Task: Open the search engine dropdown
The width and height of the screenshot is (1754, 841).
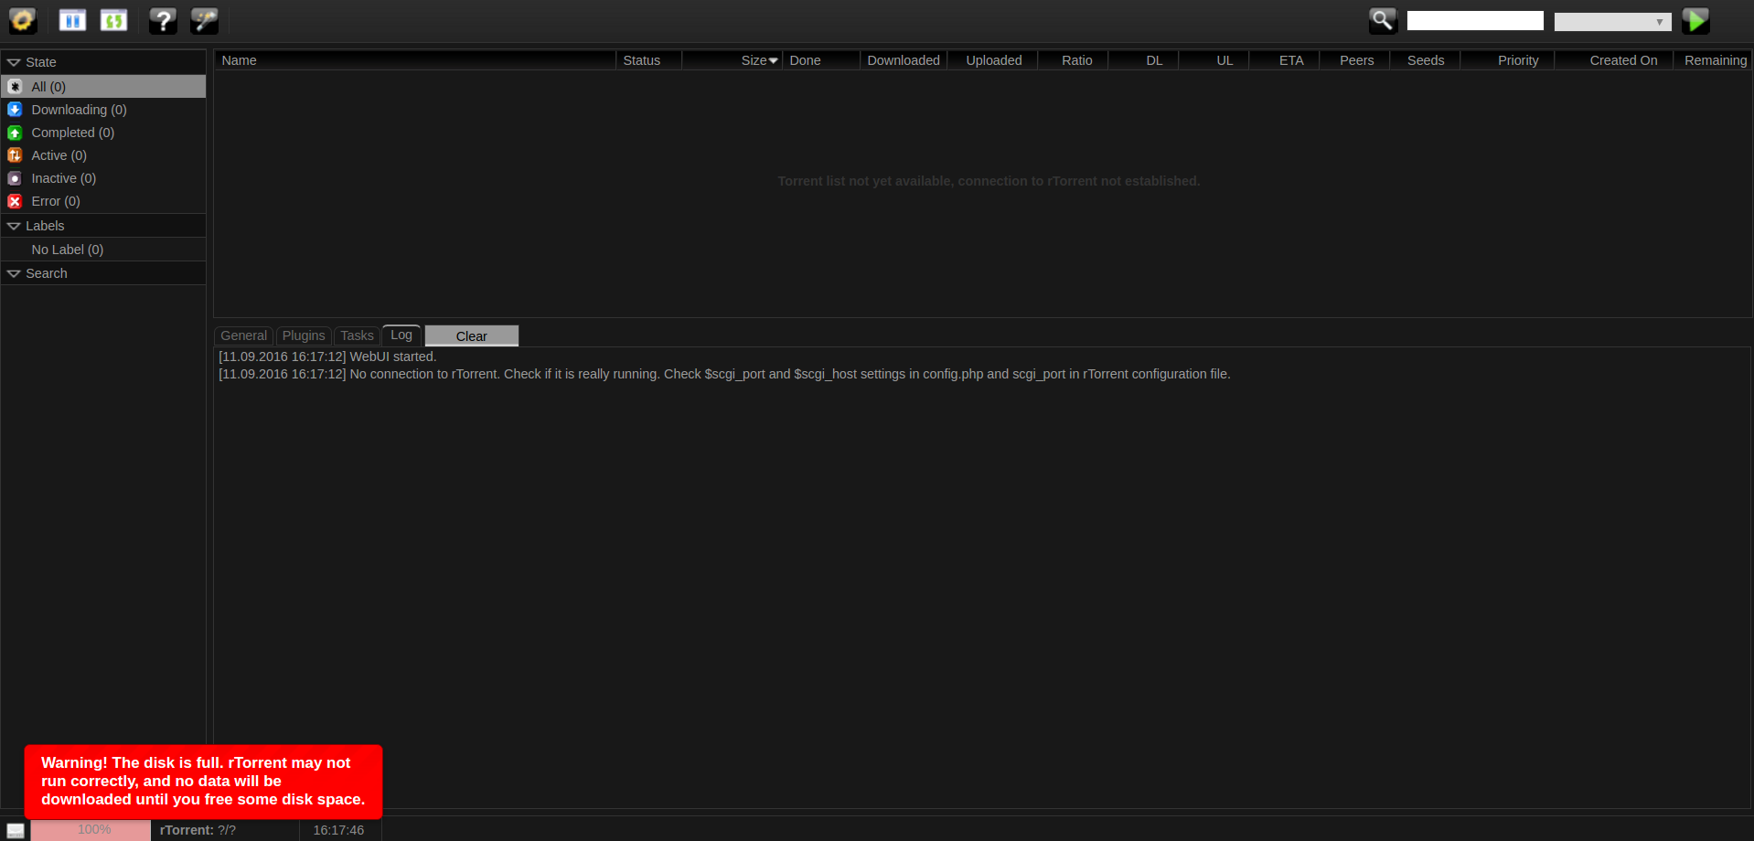Action: 1612,21
